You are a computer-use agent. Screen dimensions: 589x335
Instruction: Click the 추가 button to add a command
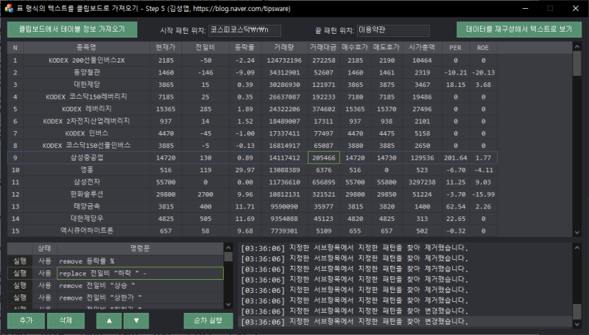[x=26, y=321]
